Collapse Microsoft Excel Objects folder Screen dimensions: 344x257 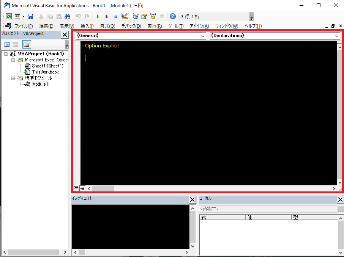(x=13, y=60)
